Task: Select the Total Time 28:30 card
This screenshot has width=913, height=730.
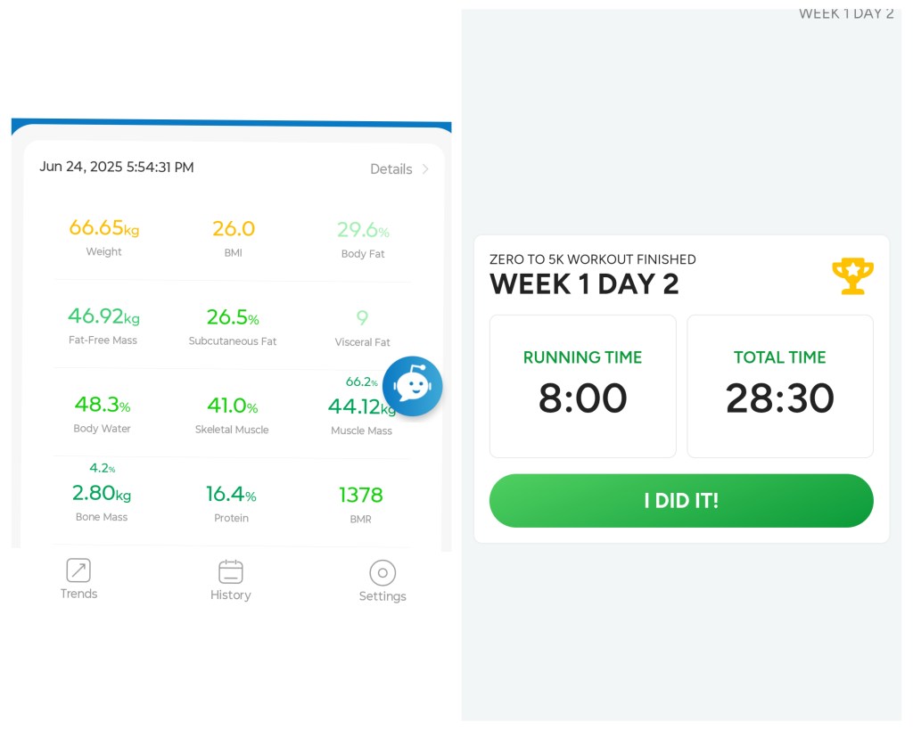Action: click(780, 386)
